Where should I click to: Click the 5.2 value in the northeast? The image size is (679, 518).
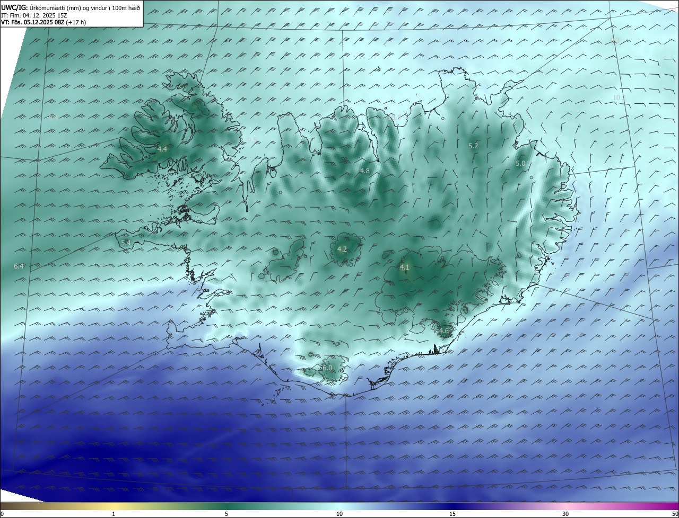point(473,145)
